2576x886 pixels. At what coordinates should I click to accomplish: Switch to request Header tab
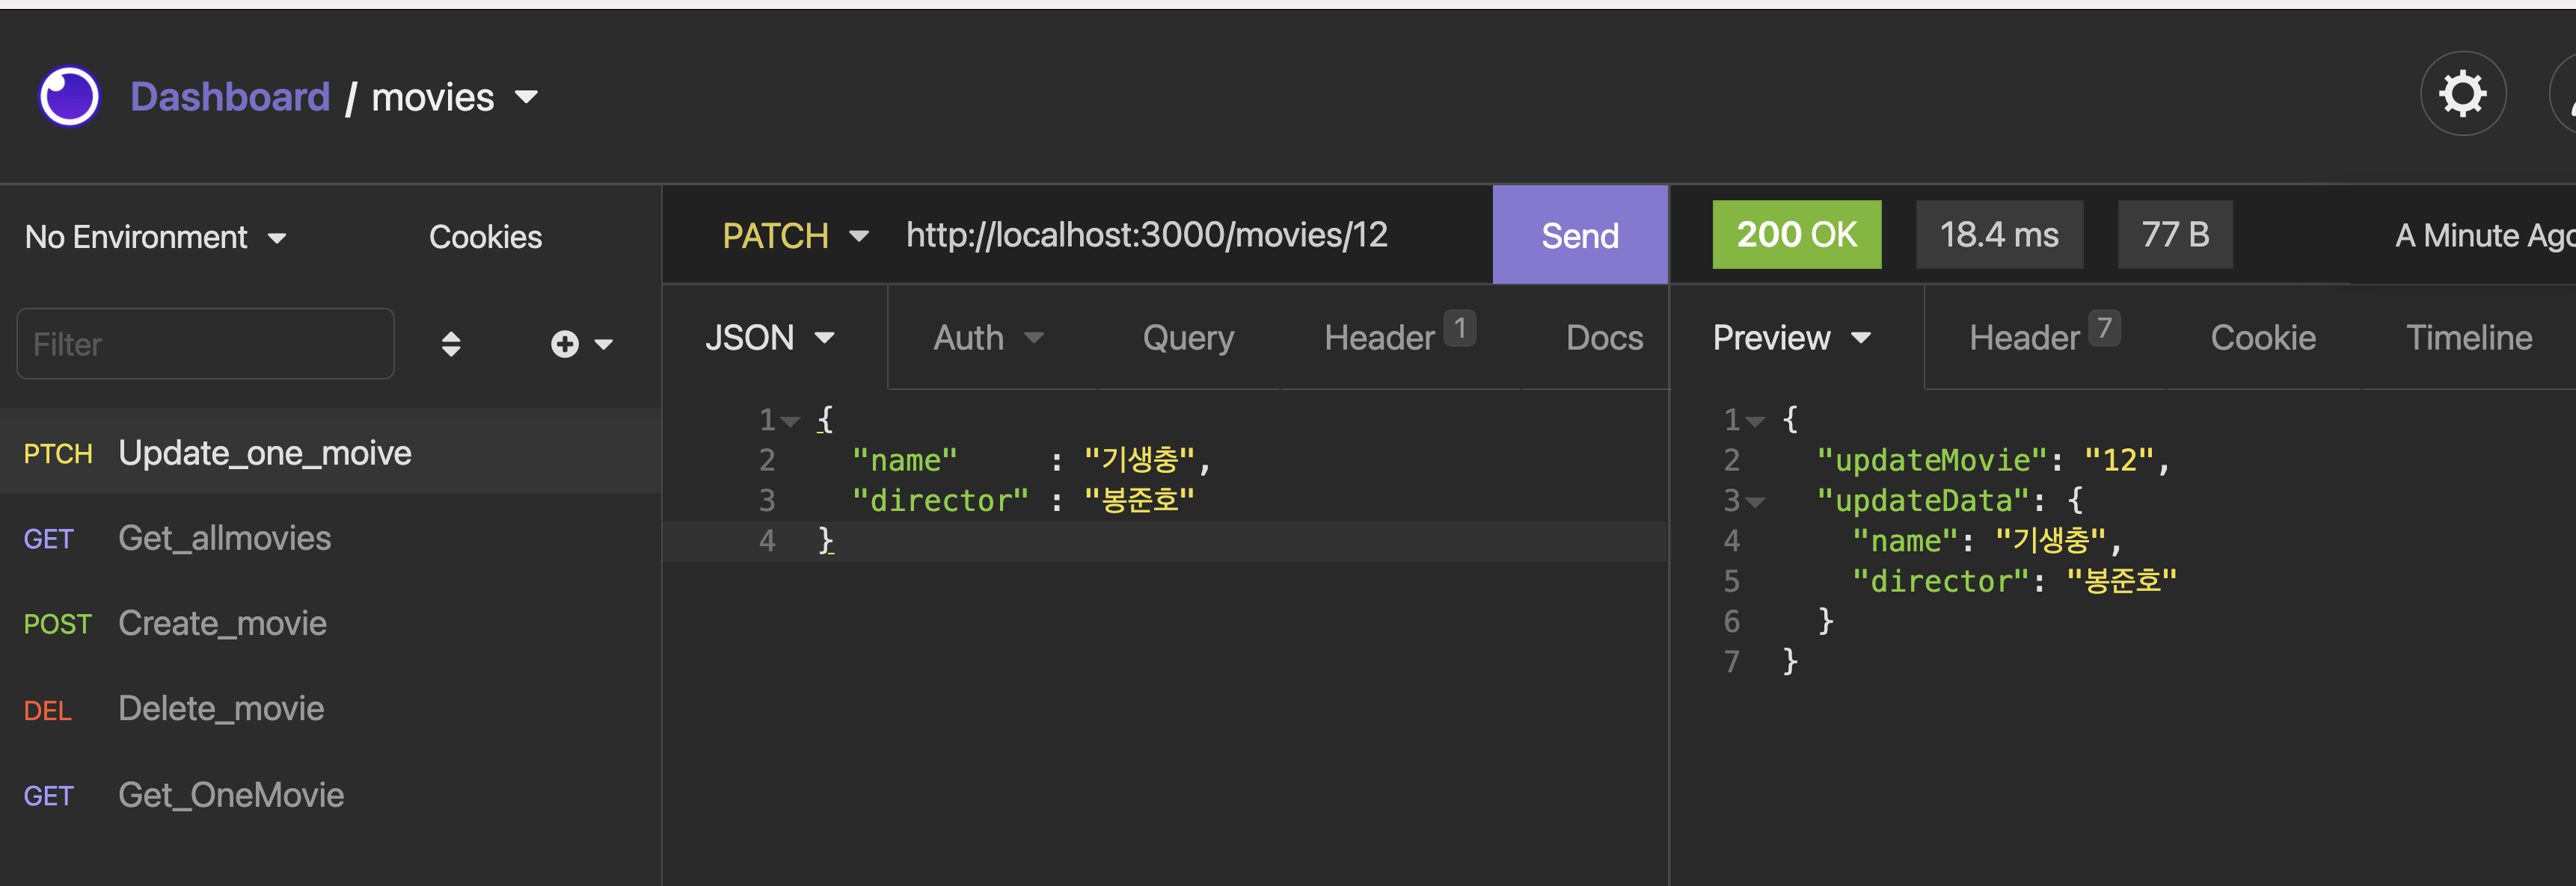click(x=1379, y=338)
